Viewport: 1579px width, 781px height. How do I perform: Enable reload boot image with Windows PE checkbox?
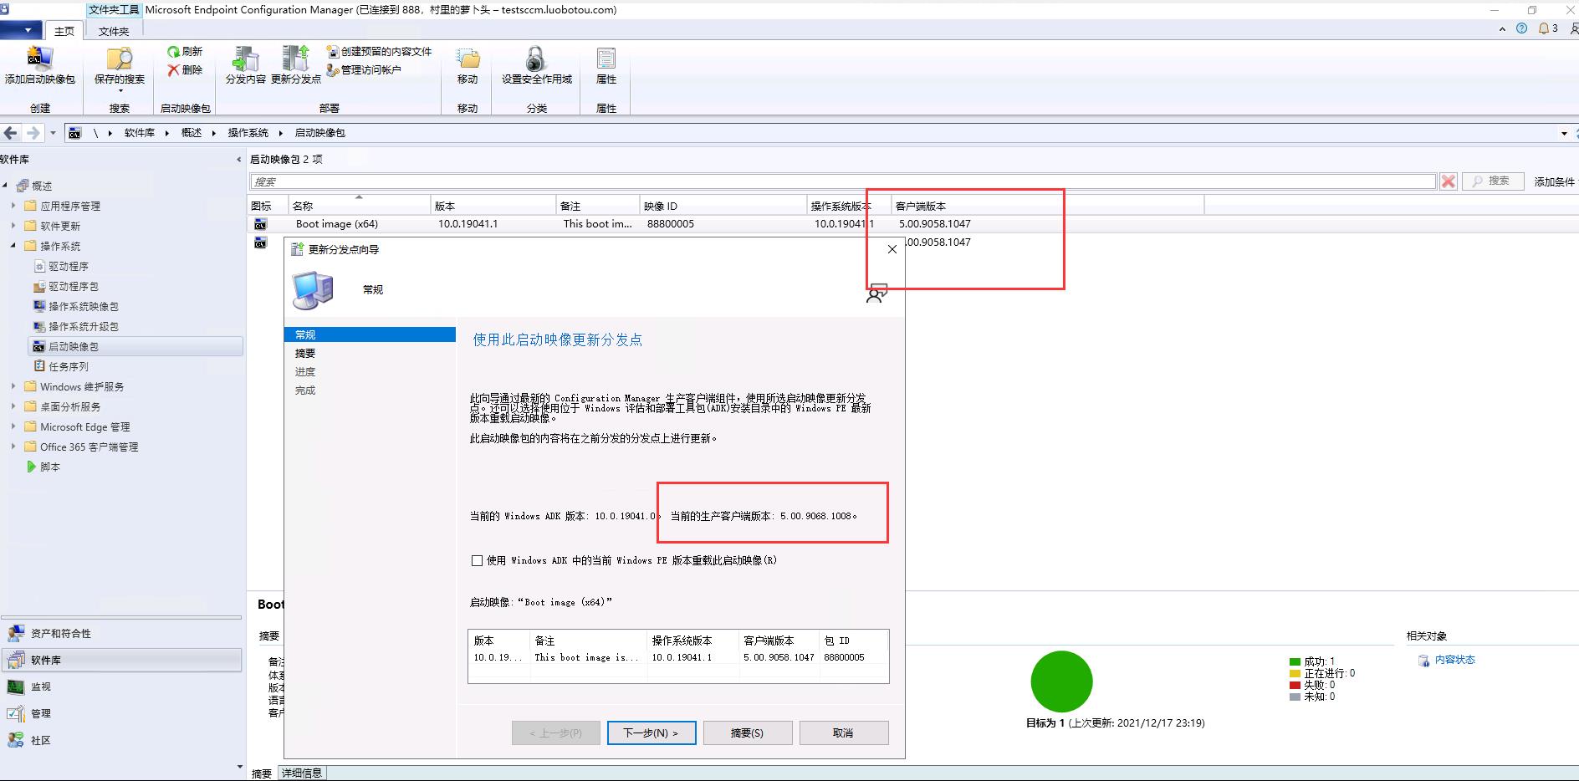pyautogui.click(x=477, y=561)
